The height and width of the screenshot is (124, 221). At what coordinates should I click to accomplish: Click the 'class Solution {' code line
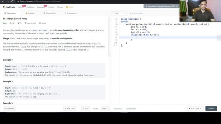(131, 19)
